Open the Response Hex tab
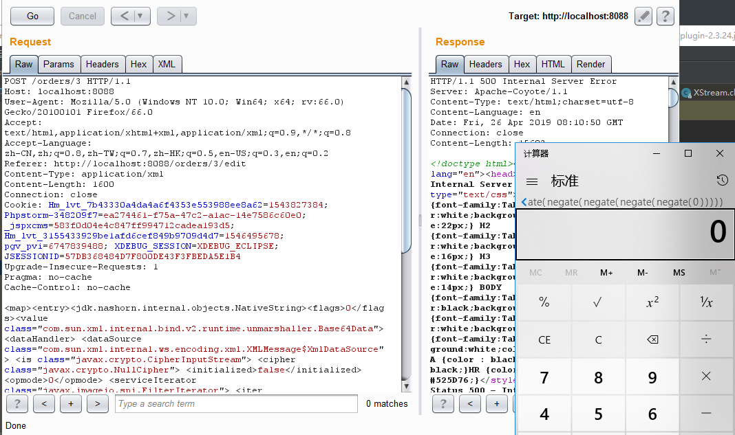Image resolution: width=735 pixels, height=435 pixels. 522,65
